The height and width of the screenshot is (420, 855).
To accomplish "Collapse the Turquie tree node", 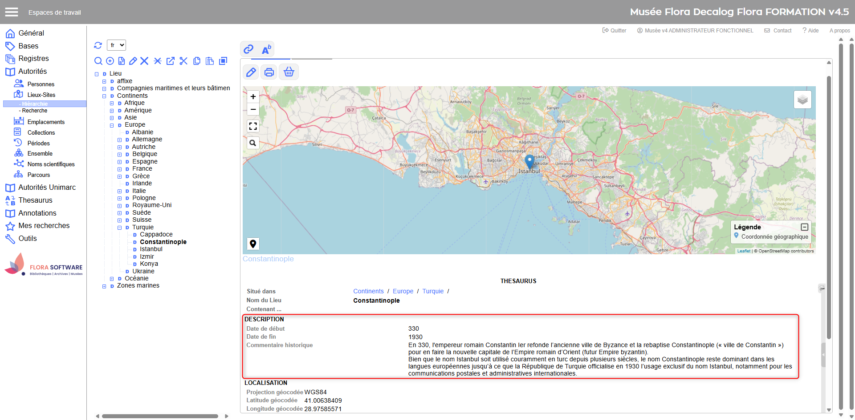I will [x=119, y=228].
